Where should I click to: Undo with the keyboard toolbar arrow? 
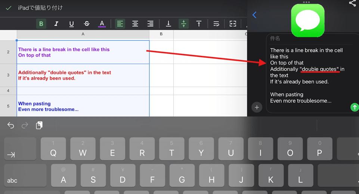click(10, 125)
